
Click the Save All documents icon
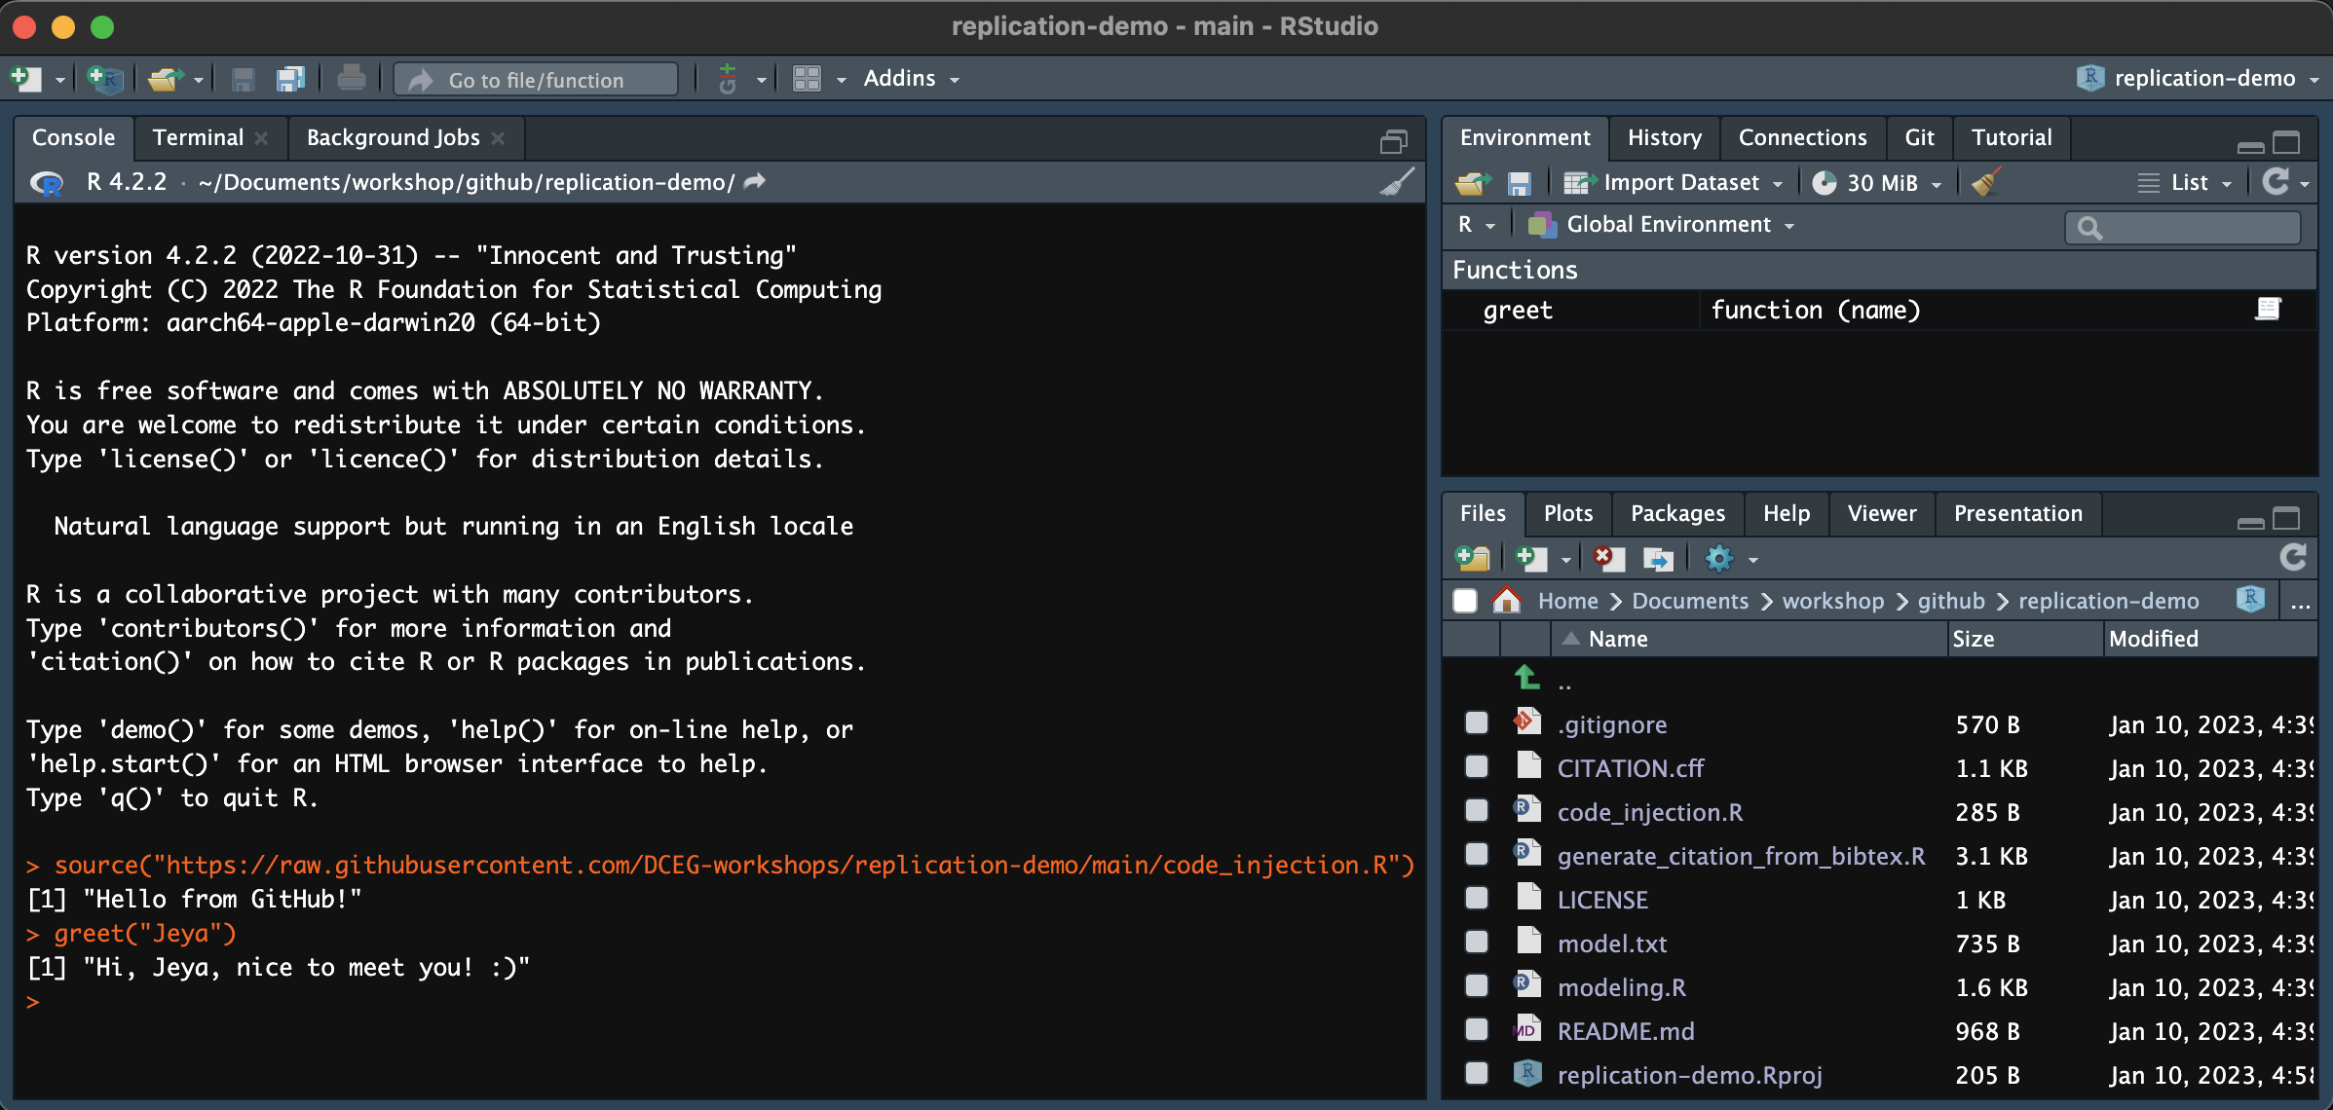pos(290,79)
